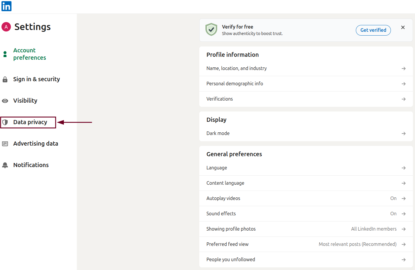Click the Notifications bell icon

pos(5,165)
